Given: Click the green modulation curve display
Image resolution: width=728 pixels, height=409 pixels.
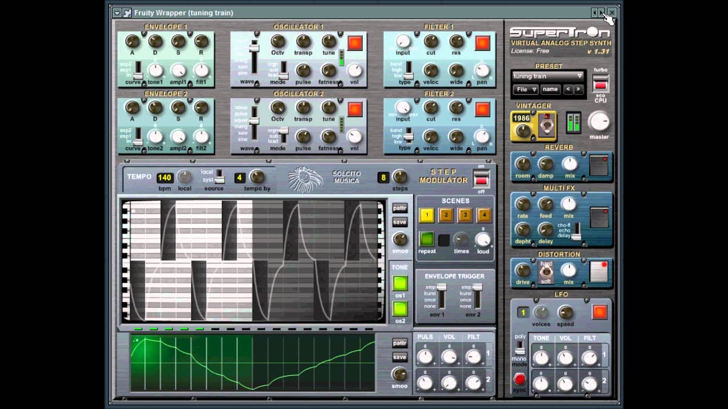Looking at the screenshot, I should click(x=253, y=362).
